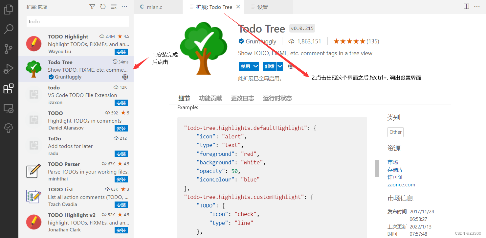
Task: Click the extensions search box with todo
Action: (x=77, y=21)
